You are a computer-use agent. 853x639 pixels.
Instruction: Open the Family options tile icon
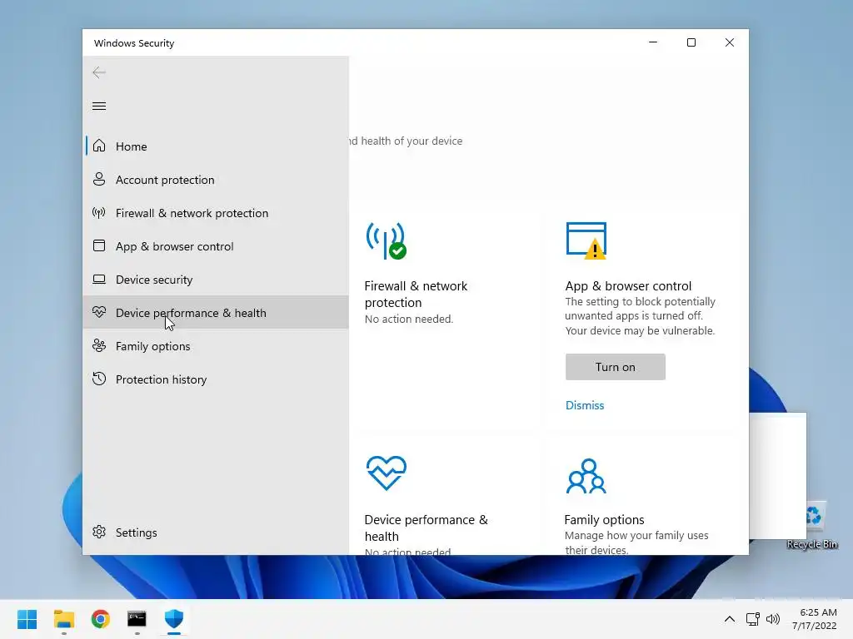pyautogui.click(x=586, y=476)
